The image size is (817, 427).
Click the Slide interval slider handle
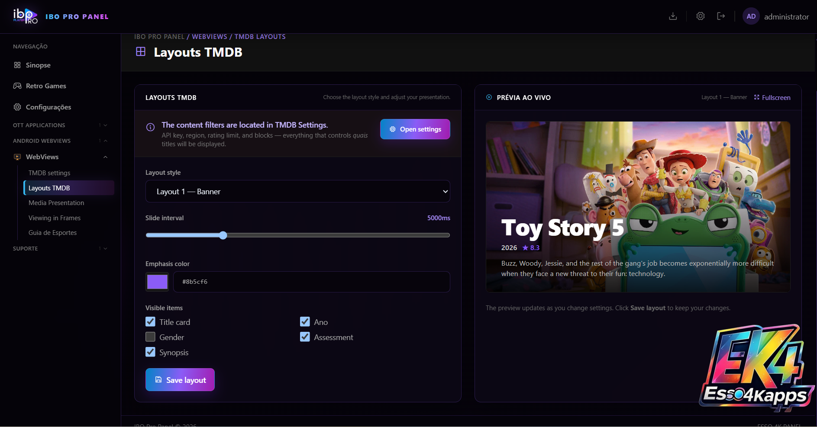[x=223, y=235]
